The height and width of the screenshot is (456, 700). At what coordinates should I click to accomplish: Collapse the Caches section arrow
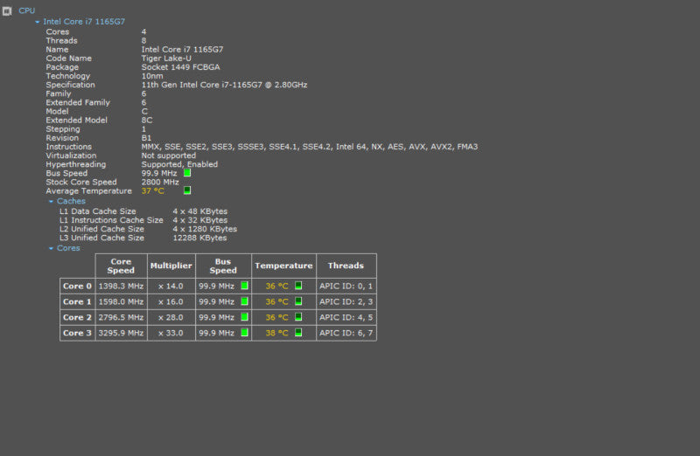coord(51,202)
